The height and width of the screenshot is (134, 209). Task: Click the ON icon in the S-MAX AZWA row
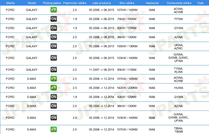[x=53, y=106]
